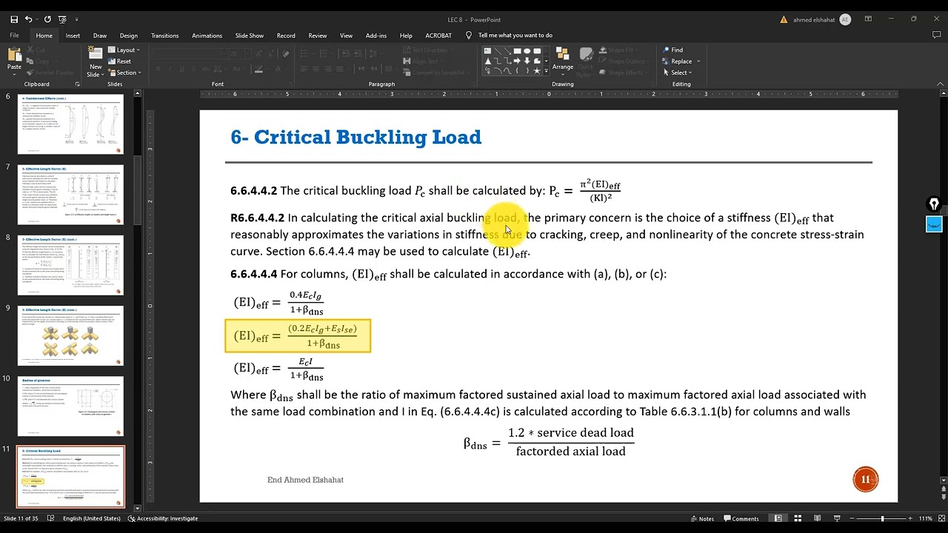Click Accessibility: Investigate in status bar

point(163,518)
